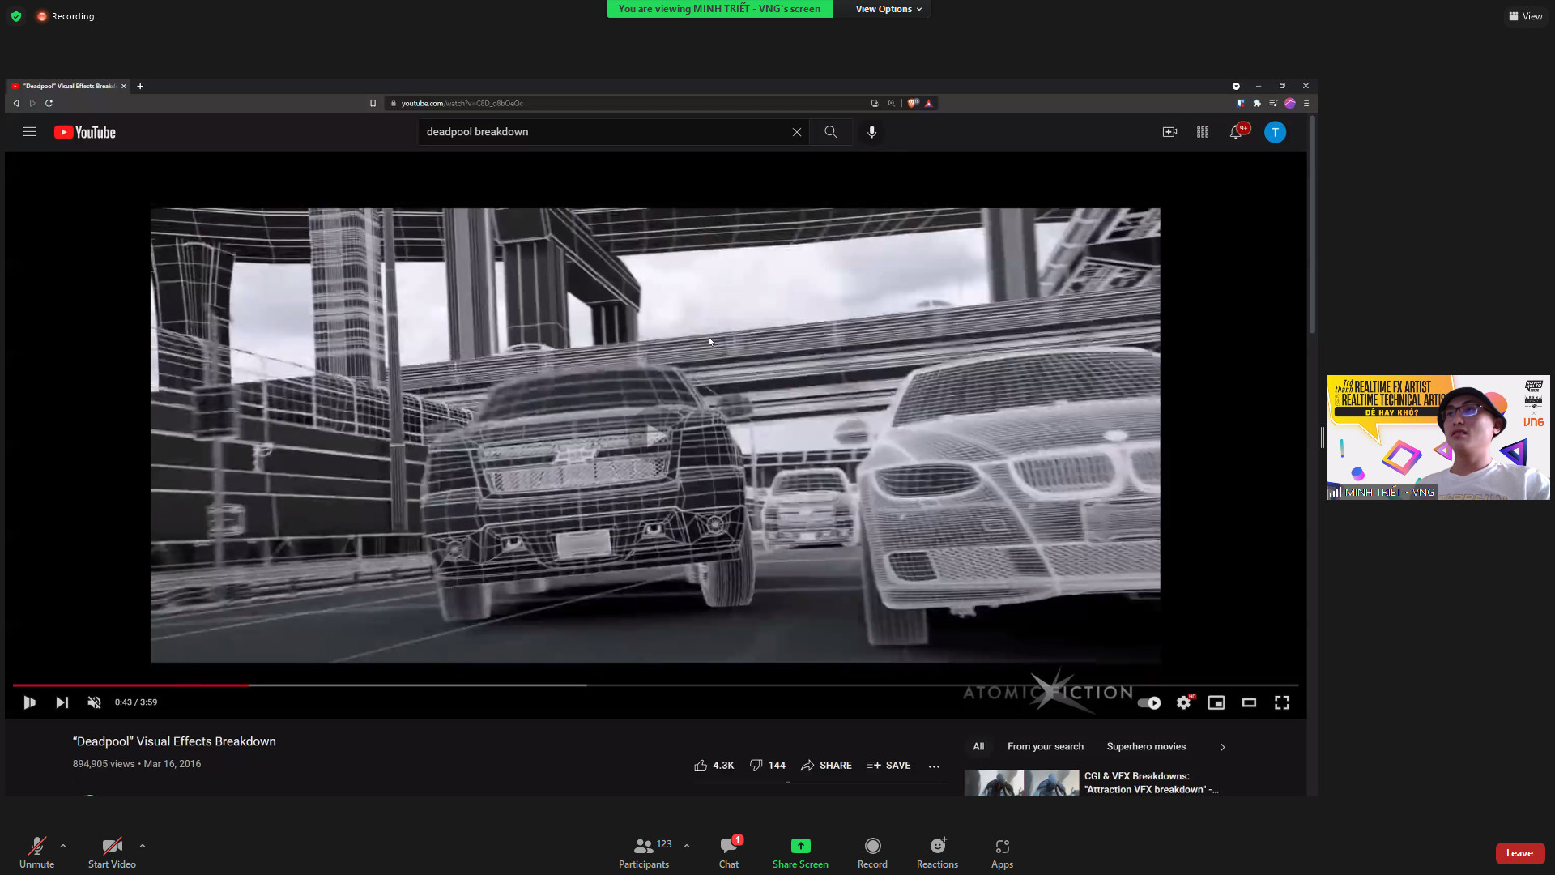
Task: Click Share Screen in Zoom
Action: [800, 853]
